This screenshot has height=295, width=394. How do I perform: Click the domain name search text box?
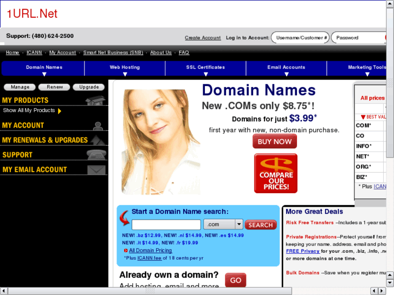(166, 225)
